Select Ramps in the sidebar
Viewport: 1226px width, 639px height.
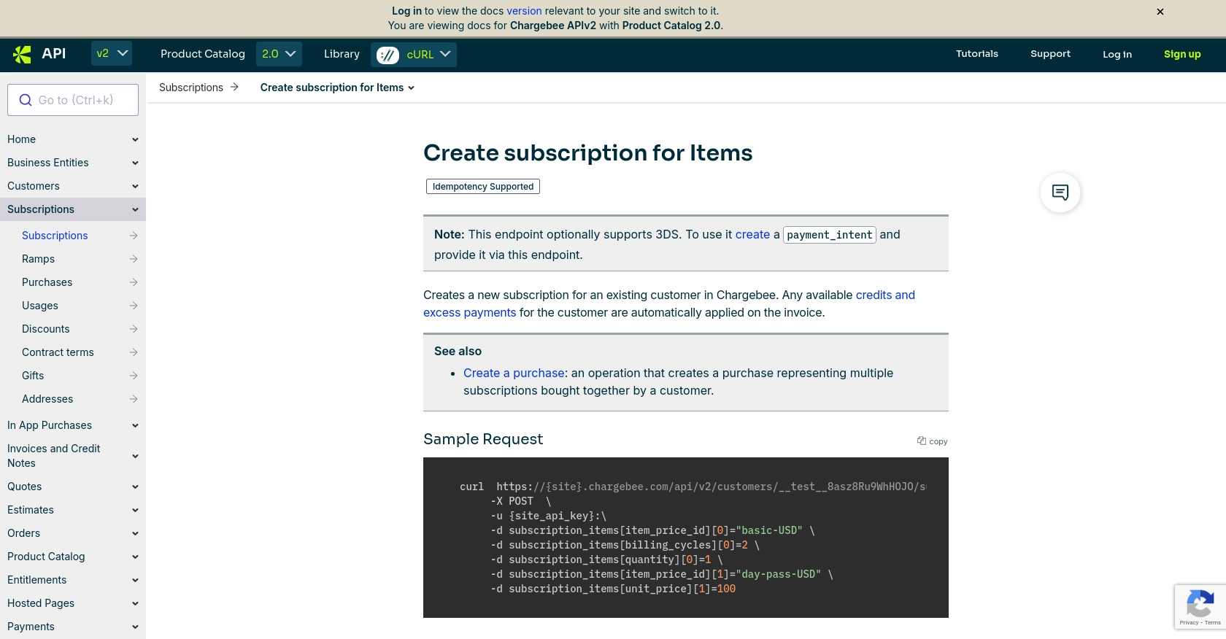coord(38,259)
